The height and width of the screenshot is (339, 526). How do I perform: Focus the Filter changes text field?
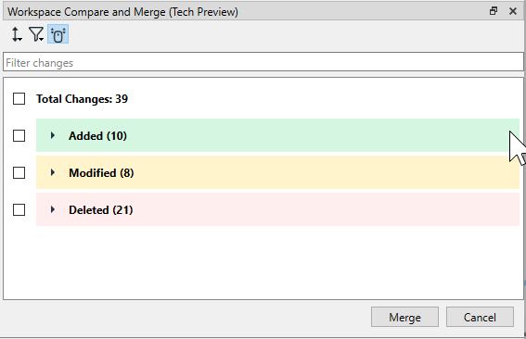[263, 62]
